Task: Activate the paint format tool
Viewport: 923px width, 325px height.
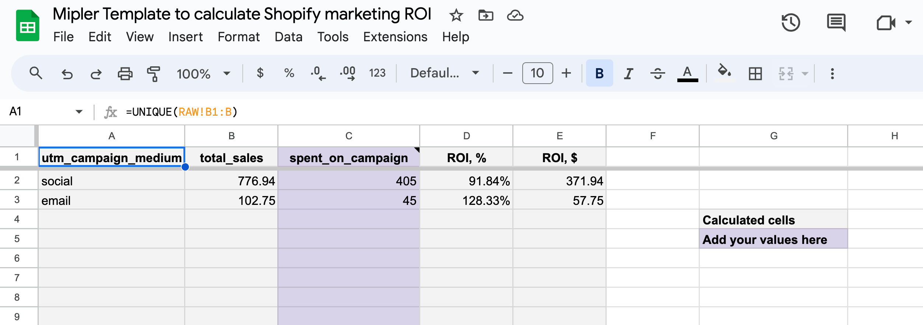Action: tap(154, 74)
